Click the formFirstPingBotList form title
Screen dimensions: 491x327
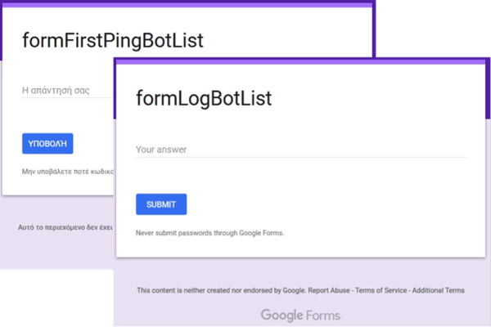(x=113, y=40)
